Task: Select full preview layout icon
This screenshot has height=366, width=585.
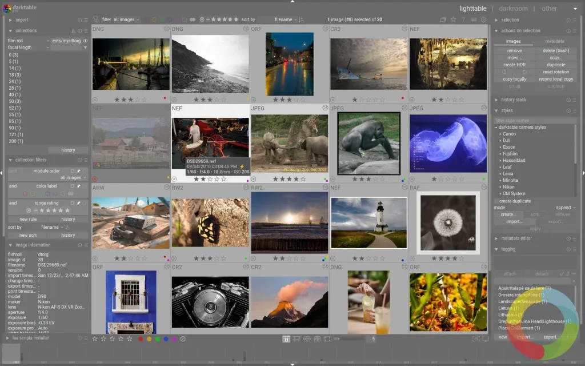Action: pos(327,339)
